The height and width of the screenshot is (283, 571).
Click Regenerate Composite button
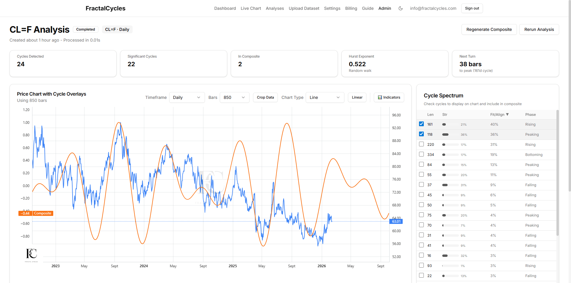tap(489, 29)
